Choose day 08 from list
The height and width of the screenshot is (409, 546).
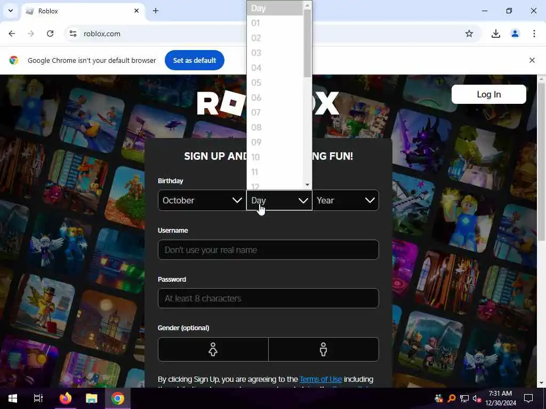click(275, 128)
